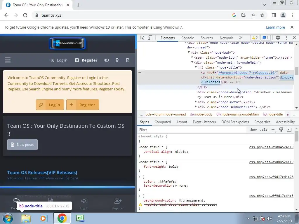The image size is (299, 224).
Task: Open the Computed styles tab
Action: pyautogui.click(x=163, y=122)
